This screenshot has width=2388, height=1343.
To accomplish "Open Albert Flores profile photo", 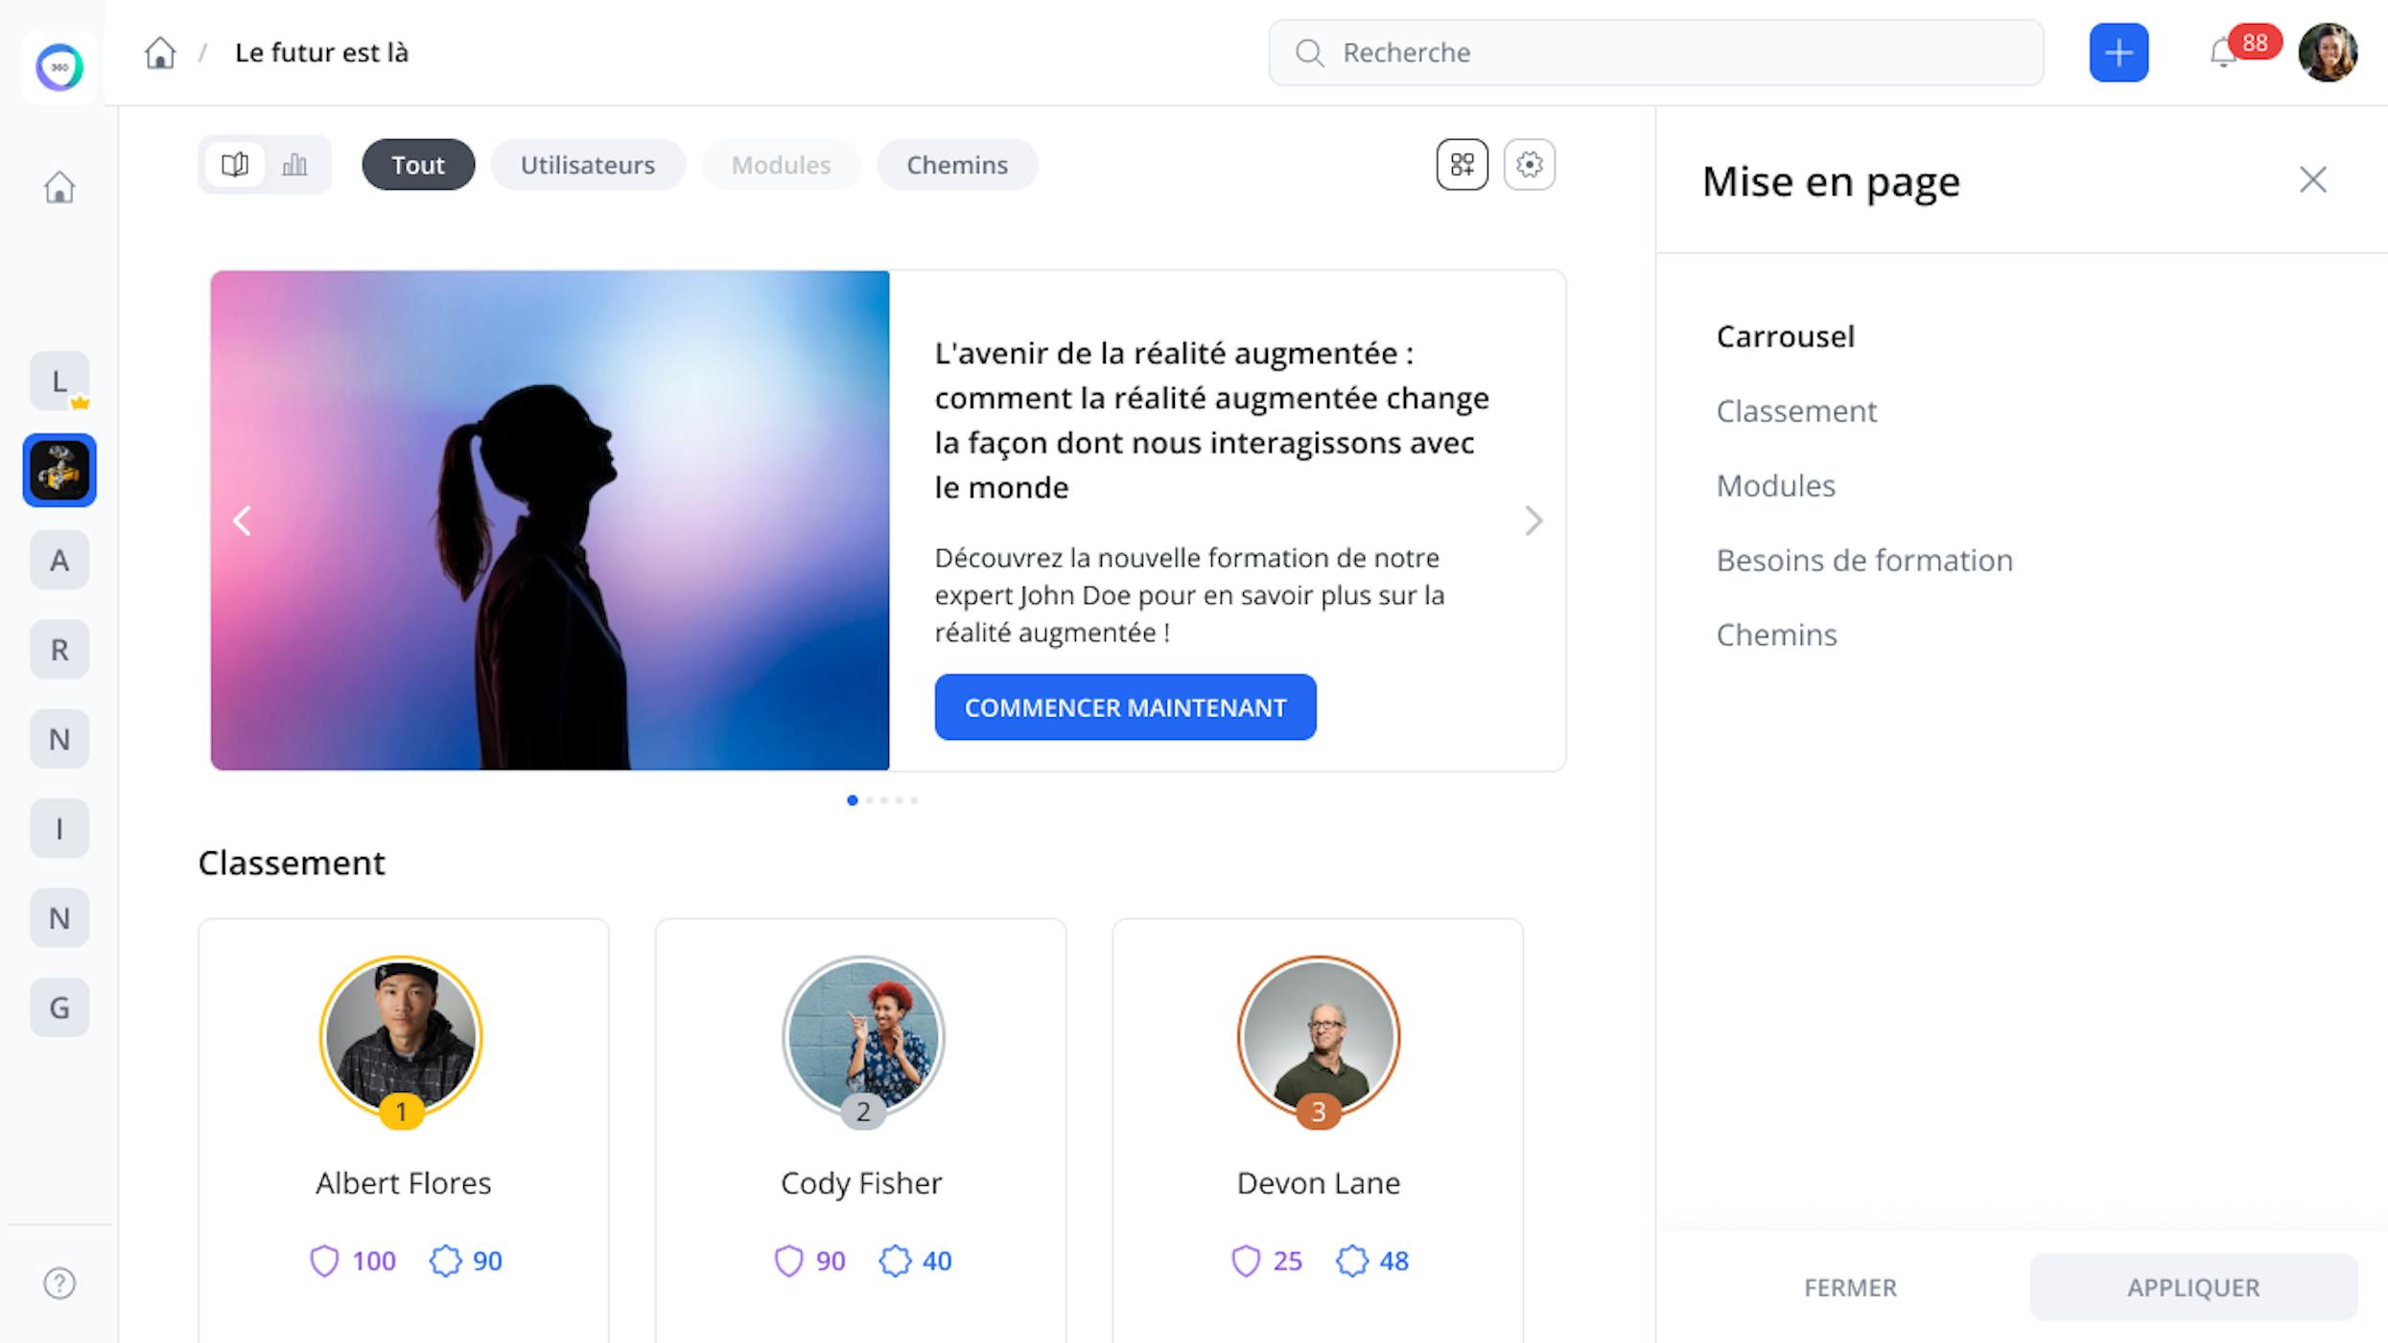I will tap(402, 1037).
